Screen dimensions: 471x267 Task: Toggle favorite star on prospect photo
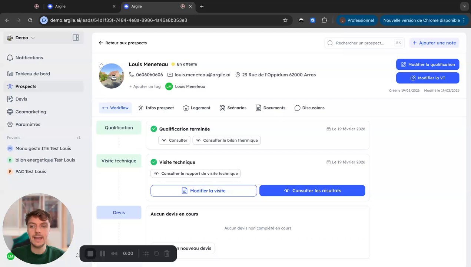pyautogui.click(x=101, y=66)
